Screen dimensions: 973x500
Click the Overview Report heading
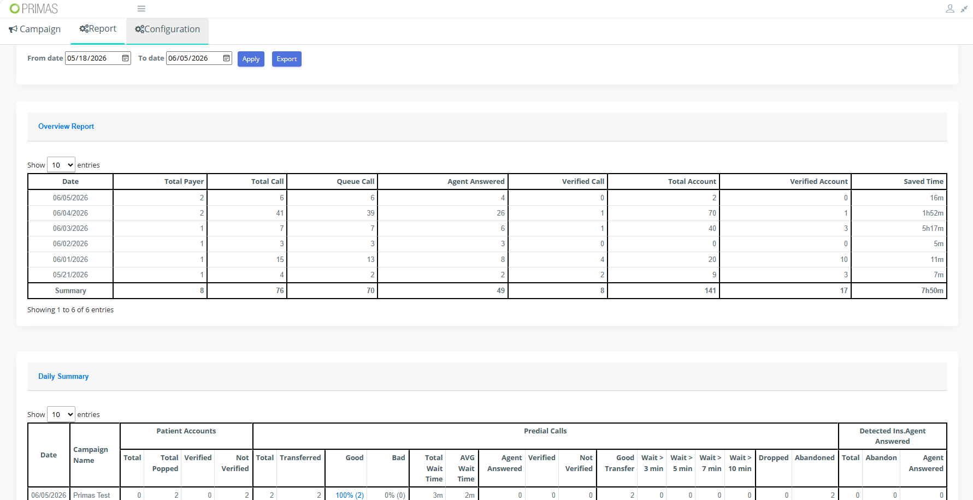[66, 126]
